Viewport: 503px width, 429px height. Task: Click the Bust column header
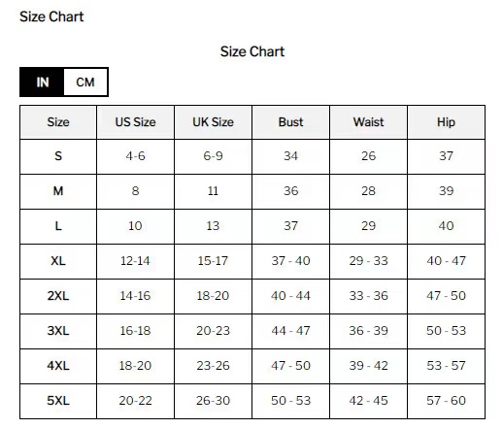(x=290, y=122)
